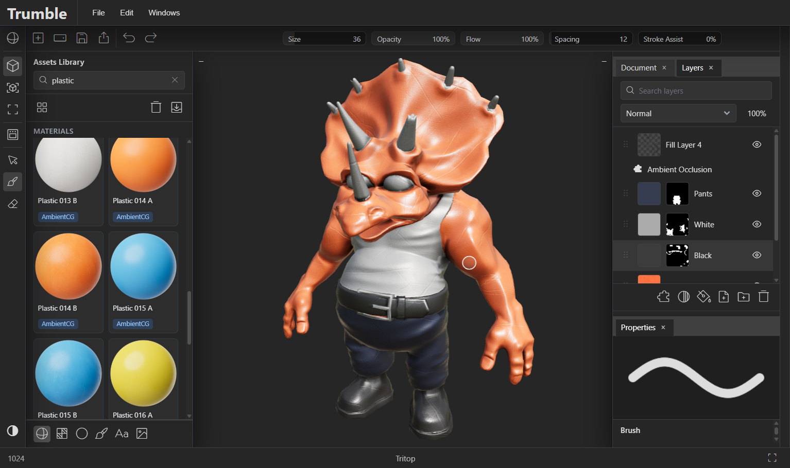
Task: Open the grid layout view in Assets Library
Action: pos(42,107)
